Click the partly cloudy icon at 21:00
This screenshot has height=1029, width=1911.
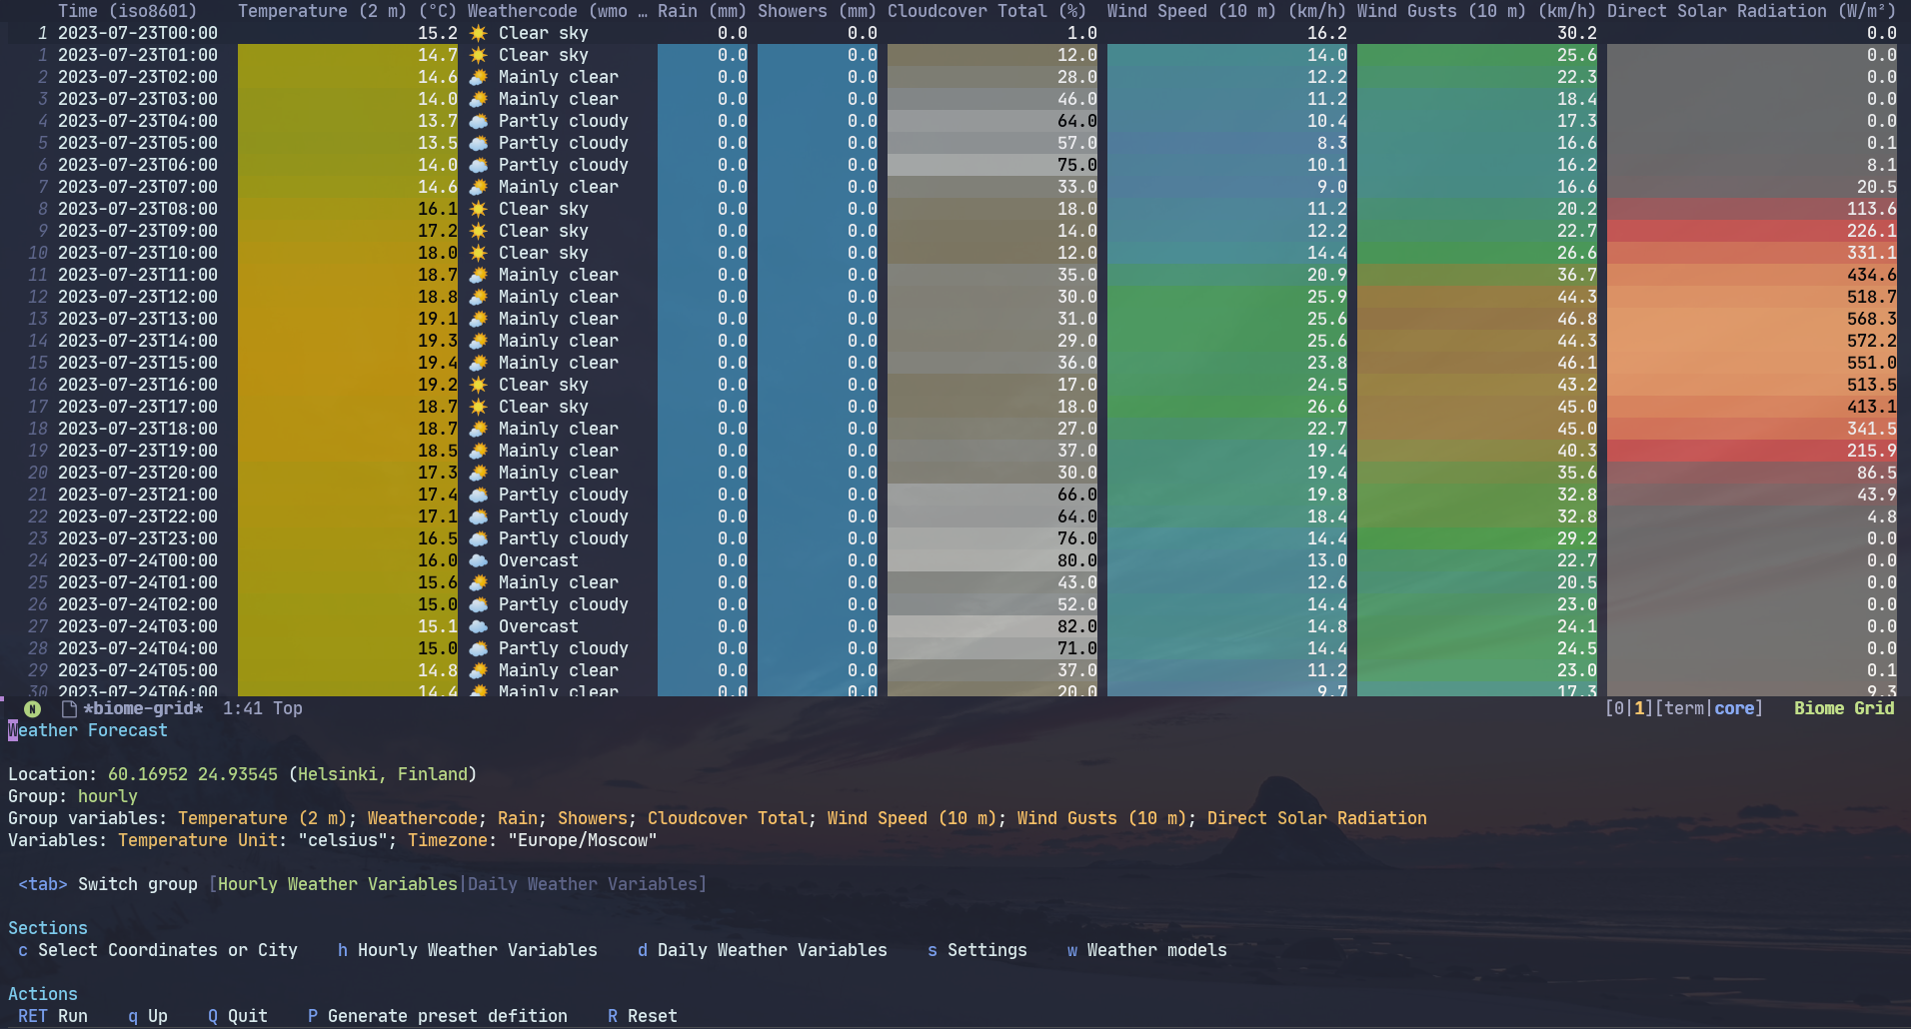(x=479, y=495)
